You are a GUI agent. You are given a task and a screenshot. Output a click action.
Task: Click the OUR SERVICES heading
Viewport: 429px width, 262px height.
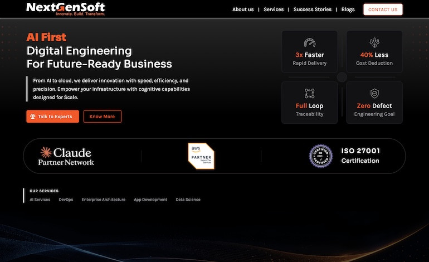[x=44, y=191]
